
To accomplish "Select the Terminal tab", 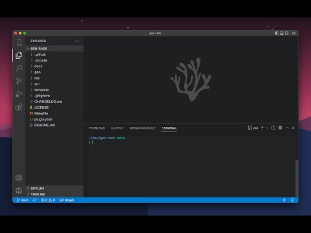I will 169,128.
